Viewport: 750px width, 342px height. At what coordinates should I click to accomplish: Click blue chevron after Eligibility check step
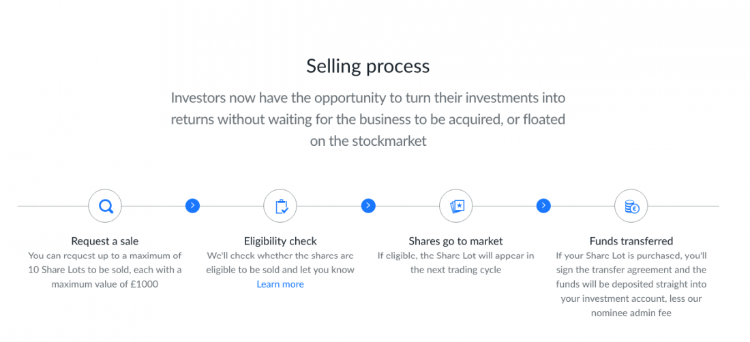[367, 206]
